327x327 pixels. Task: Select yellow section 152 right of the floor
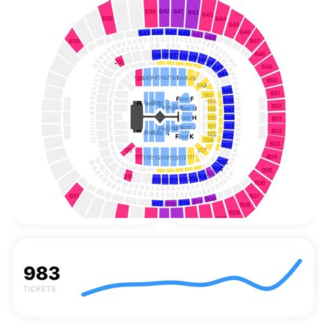(208, 95)
